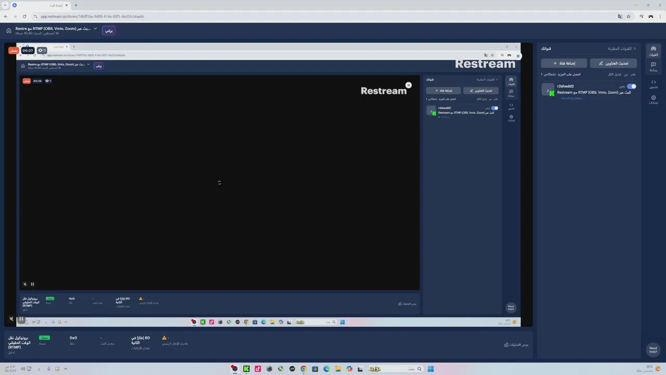Click the red live status badge on preview
Viewport: 666px width, 375px height.
pos(14,51)
